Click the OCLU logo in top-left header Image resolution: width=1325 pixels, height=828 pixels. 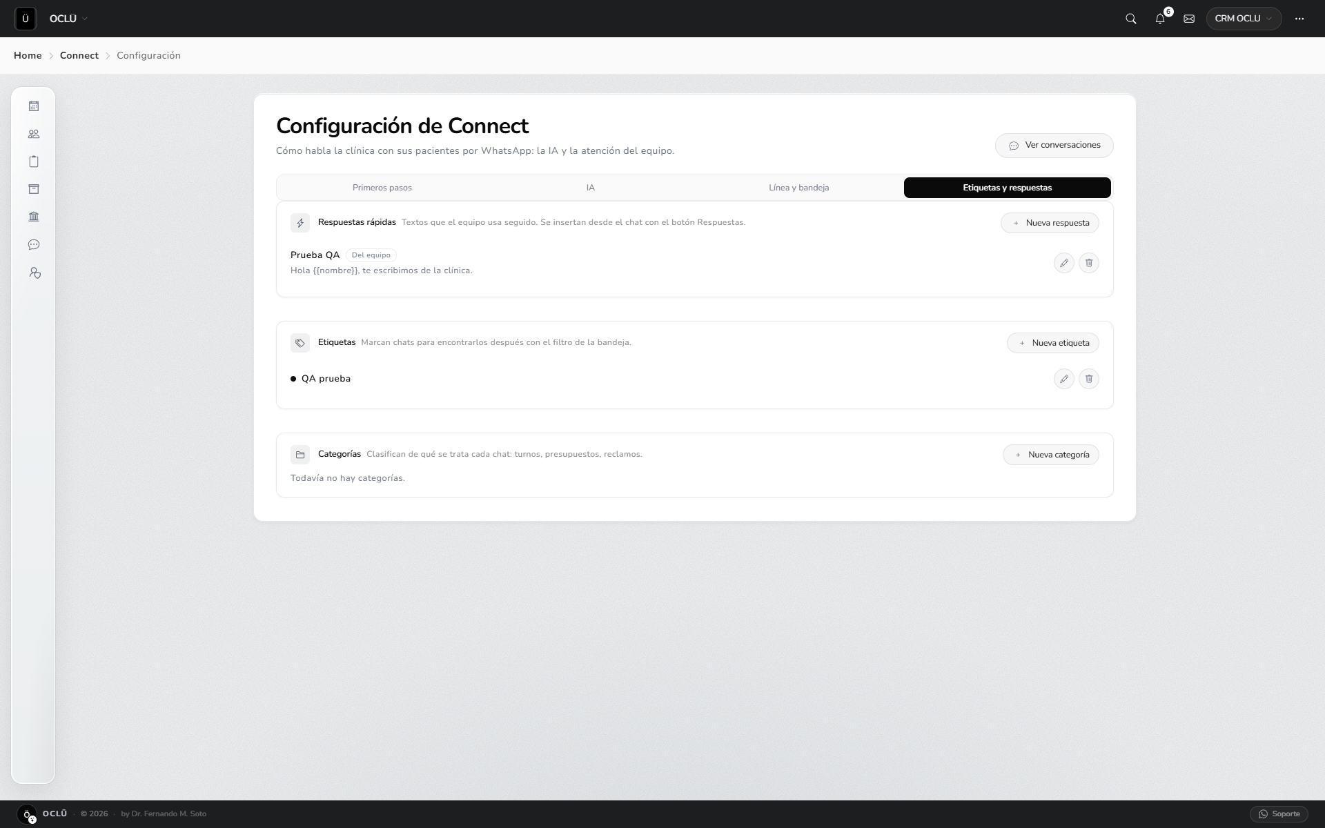(26, 19)
